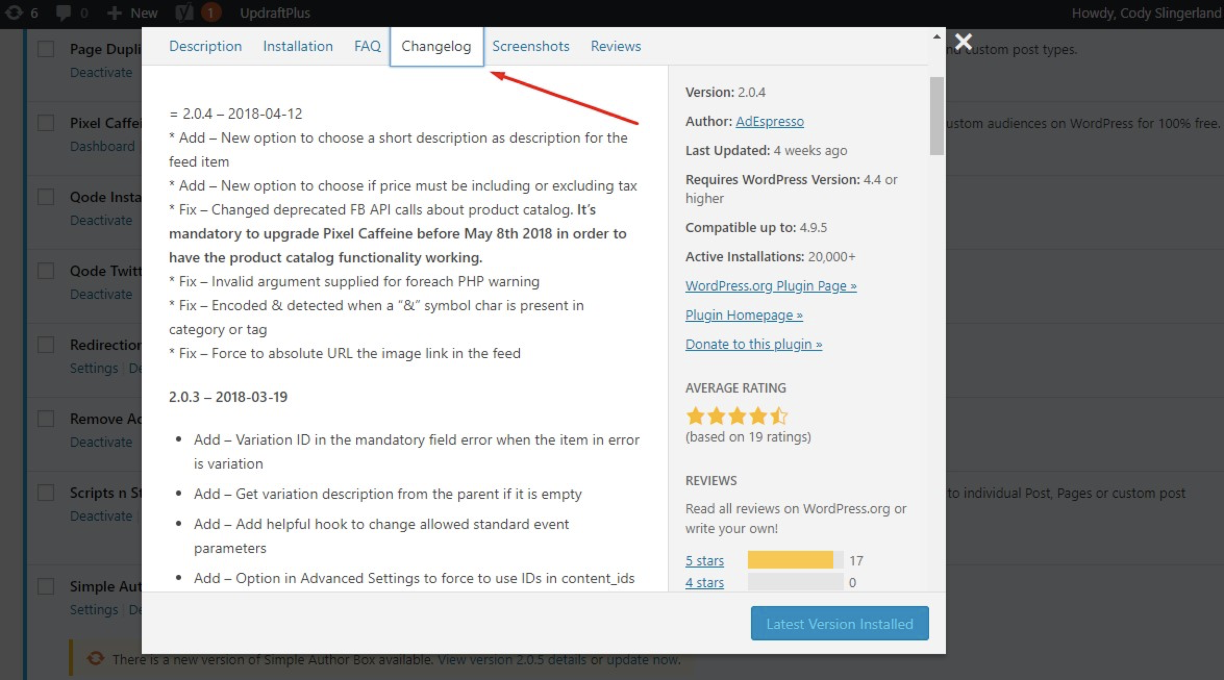
Task: Check the Pixel Caffeine plugin checkbox
Action: pyautogui.click(x=46, y=123)
